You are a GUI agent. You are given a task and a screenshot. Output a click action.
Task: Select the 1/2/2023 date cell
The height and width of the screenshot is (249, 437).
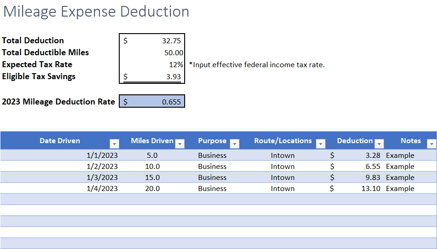[x=60, y=166]
